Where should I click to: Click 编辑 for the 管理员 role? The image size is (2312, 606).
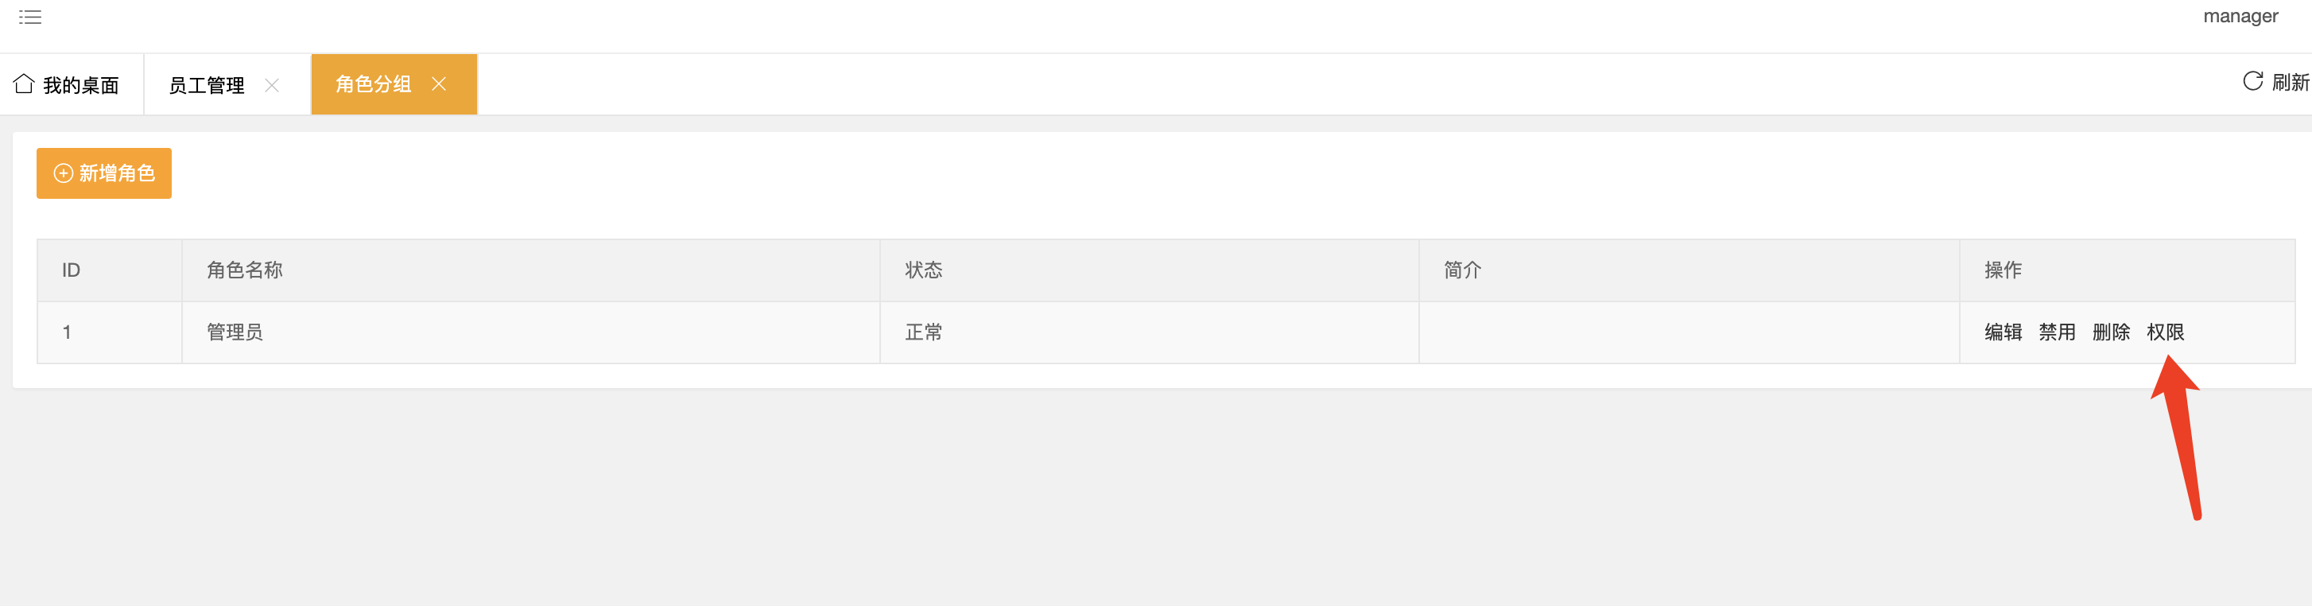2004,332
